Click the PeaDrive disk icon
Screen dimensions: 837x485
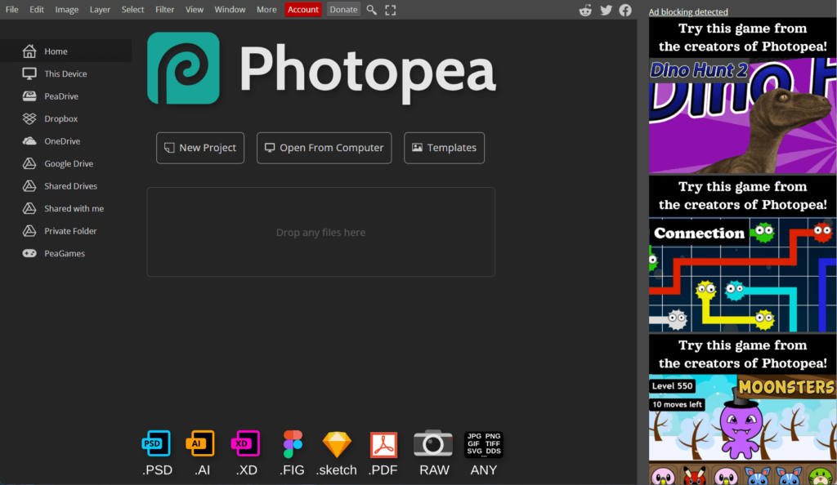click(x=29, y=96)
